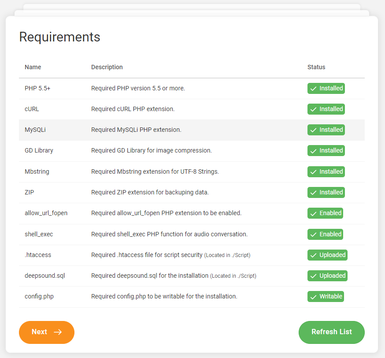Click checkmark icon in shell_exec Enabled badge
385x358 pixels.
(313, 235)
